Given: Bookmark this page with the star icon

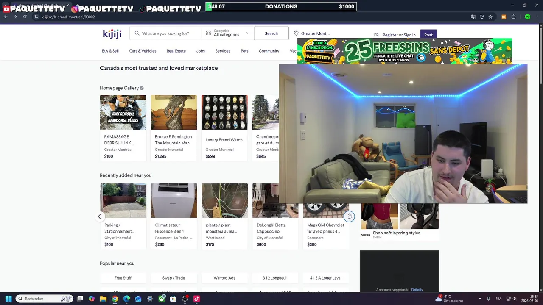Looking at the screenshot, I should click(x=490, y=17).
